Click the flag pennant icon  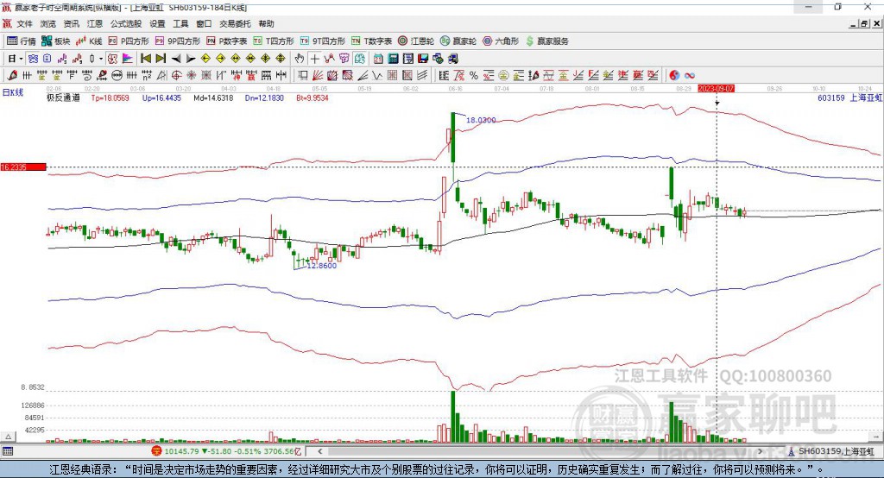click(x=128, y=59)
